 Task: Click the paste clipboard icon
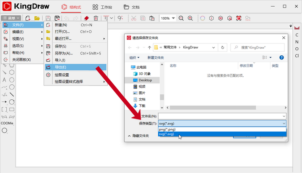[x=152, y=18]
